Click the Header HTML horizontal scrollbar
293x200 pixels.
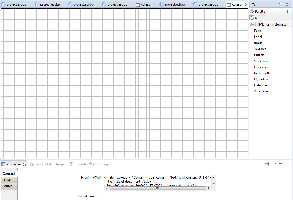[157, 188]
